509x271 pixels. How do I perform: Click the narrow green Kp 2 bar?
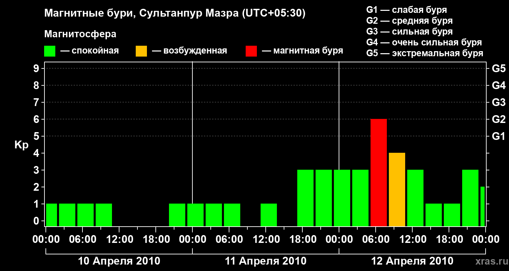tap(483, 206)
